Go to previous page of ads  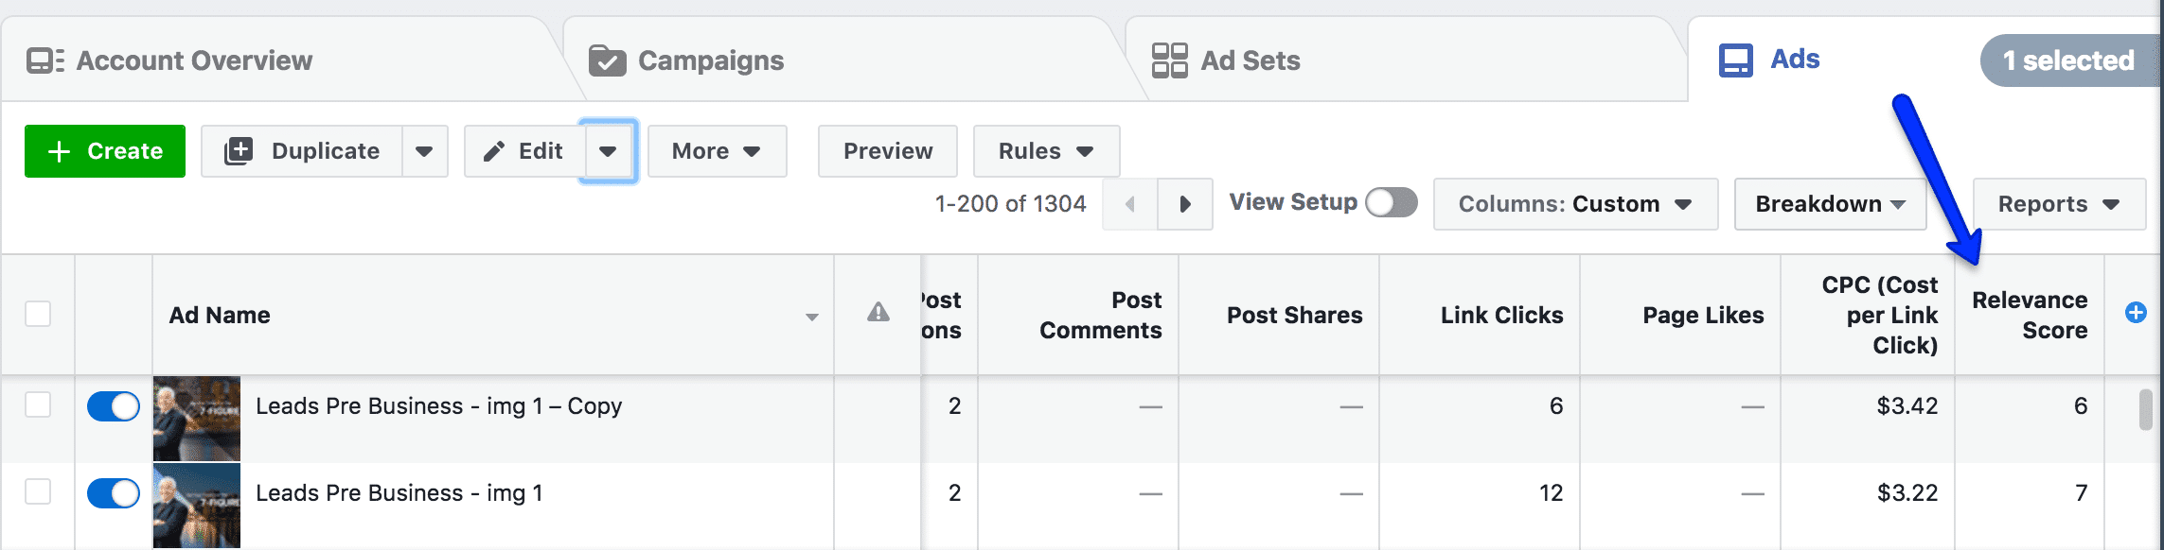pos(1130,204)
